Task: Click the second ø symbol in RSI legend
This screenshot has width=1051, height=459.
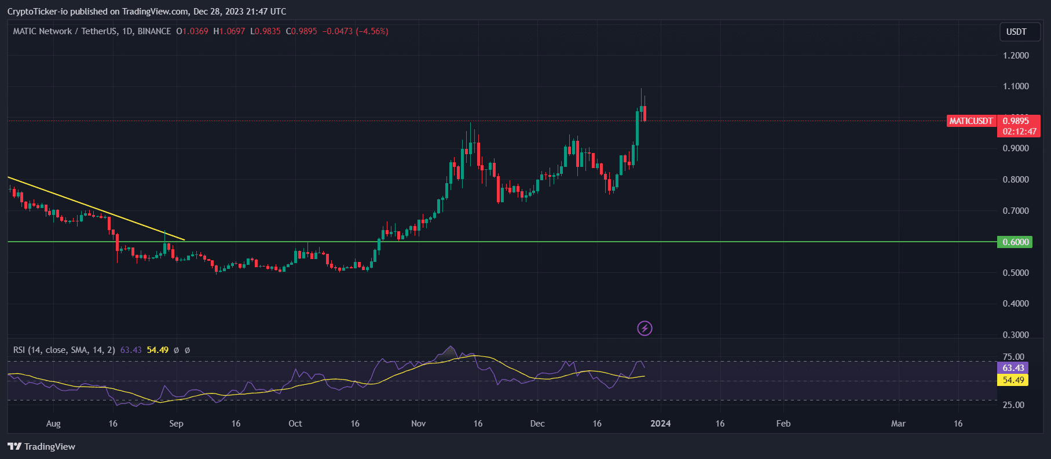Action: pyautogui.click(x=187, y=350)
